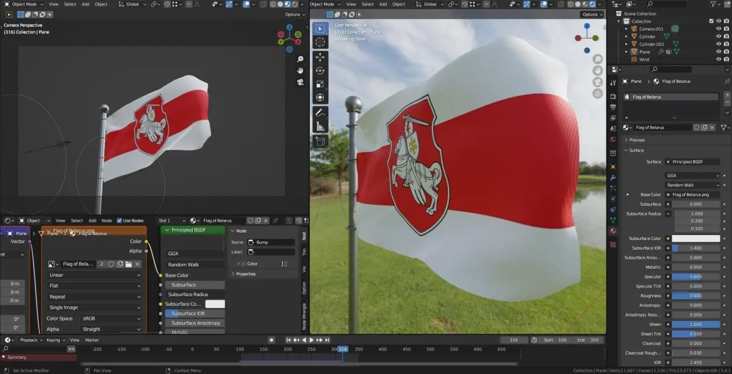Select the Scale tool in right viewport
This screenshot has height=374, width=732.
tap(320, 84)
